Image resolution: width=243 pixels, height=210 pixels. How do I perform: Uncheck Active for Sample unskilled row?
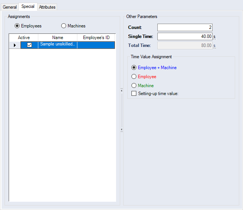(29, 45)
